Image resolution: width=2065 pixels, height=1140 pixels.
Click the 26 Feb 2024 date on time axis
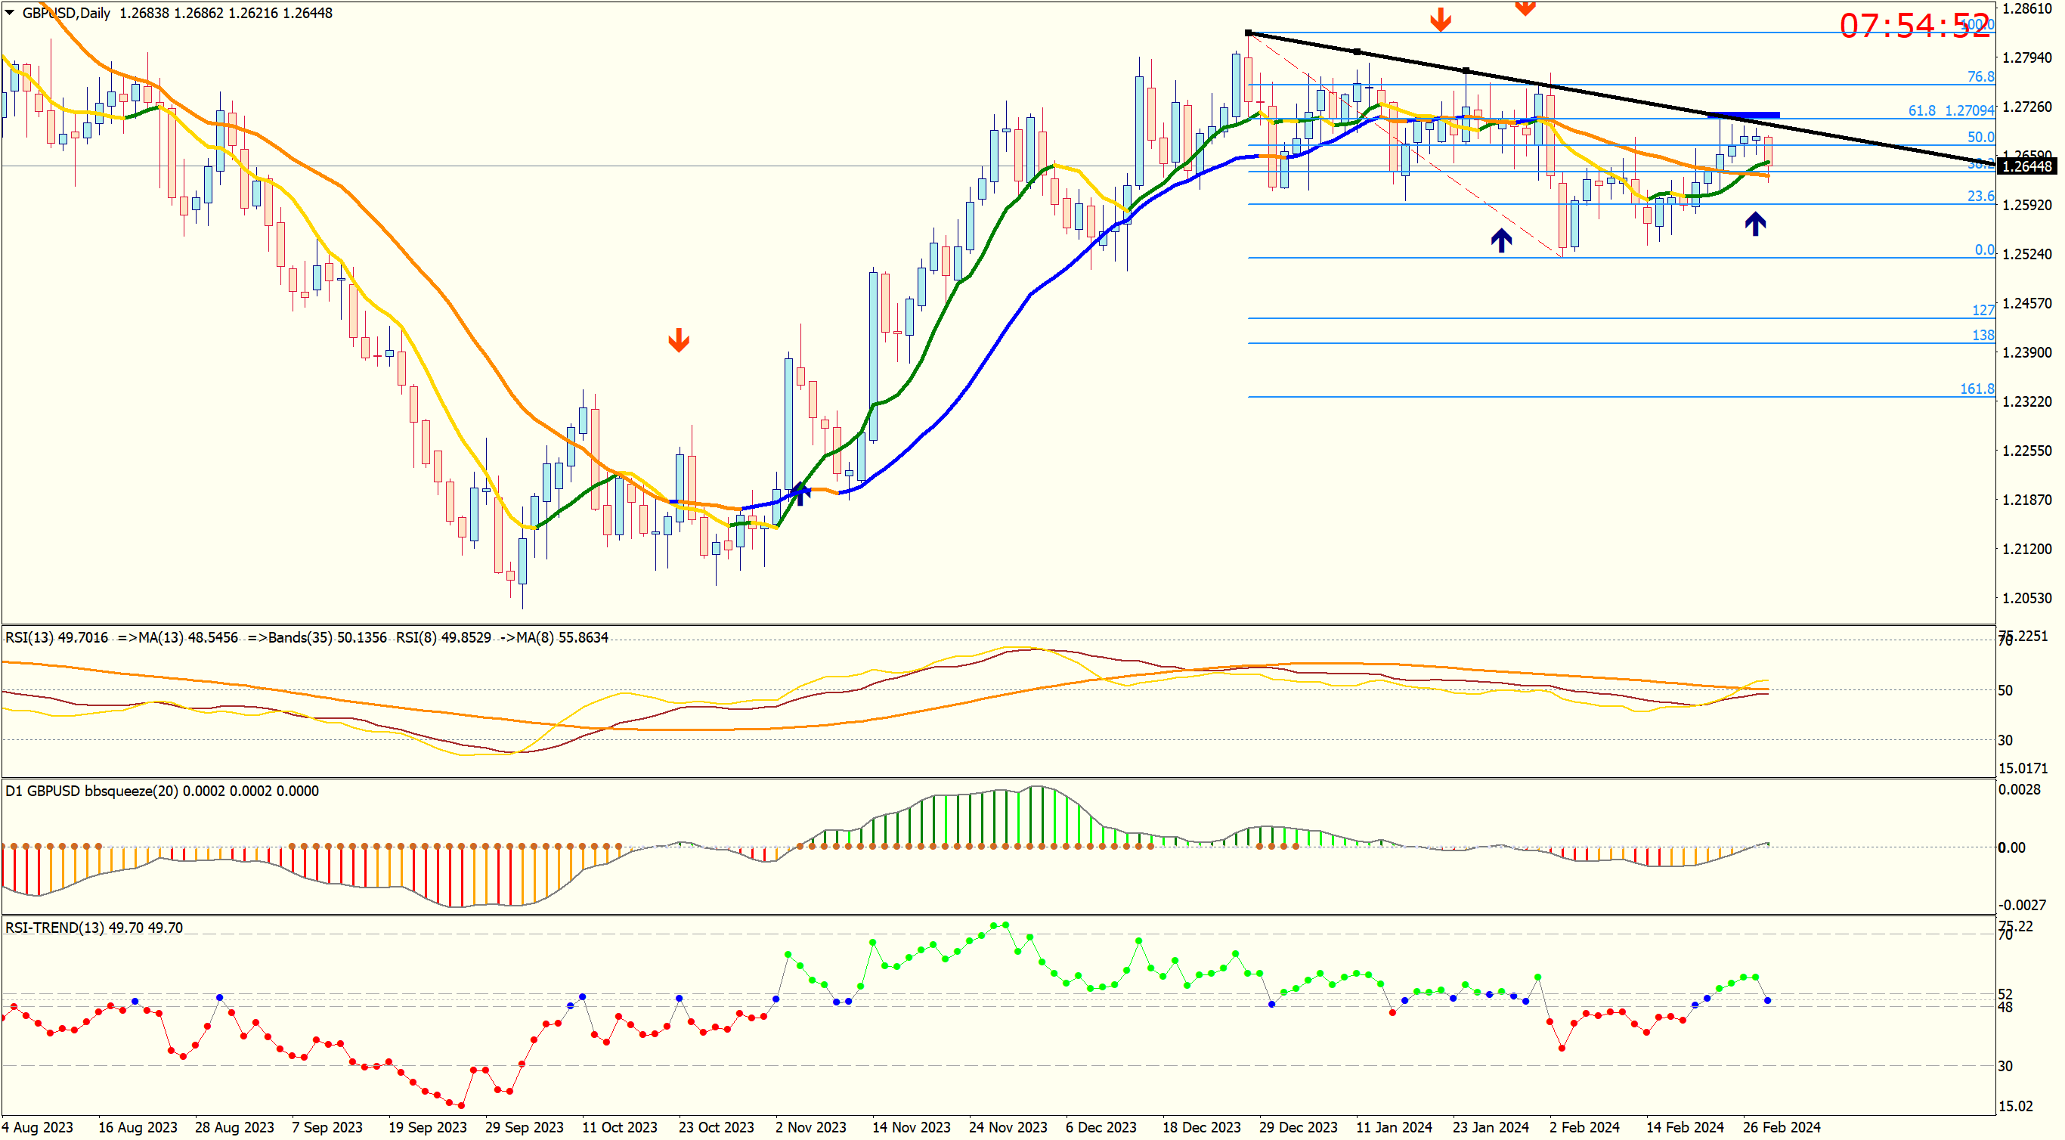1782,1126
